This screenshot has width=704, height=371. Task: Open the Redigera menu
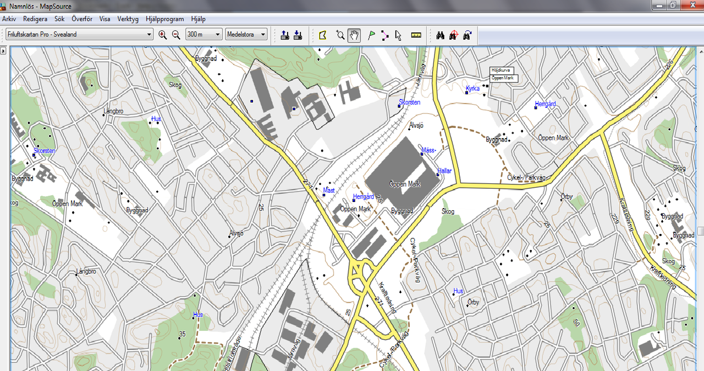(x=35, y=19)
